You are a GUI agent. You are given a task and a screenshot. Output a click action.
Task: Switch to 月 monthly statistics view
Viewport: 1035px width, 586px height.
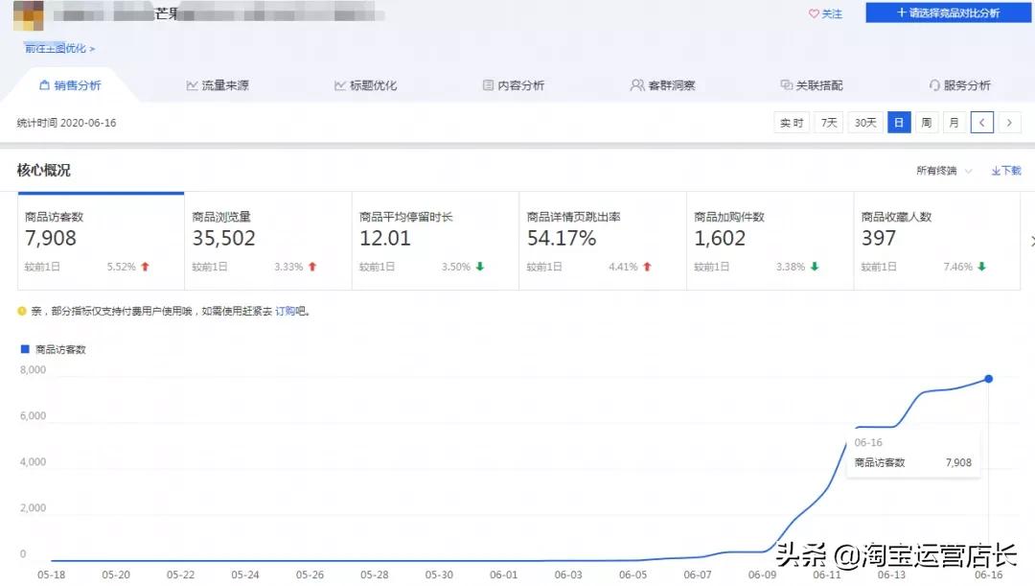coord(953,122)
